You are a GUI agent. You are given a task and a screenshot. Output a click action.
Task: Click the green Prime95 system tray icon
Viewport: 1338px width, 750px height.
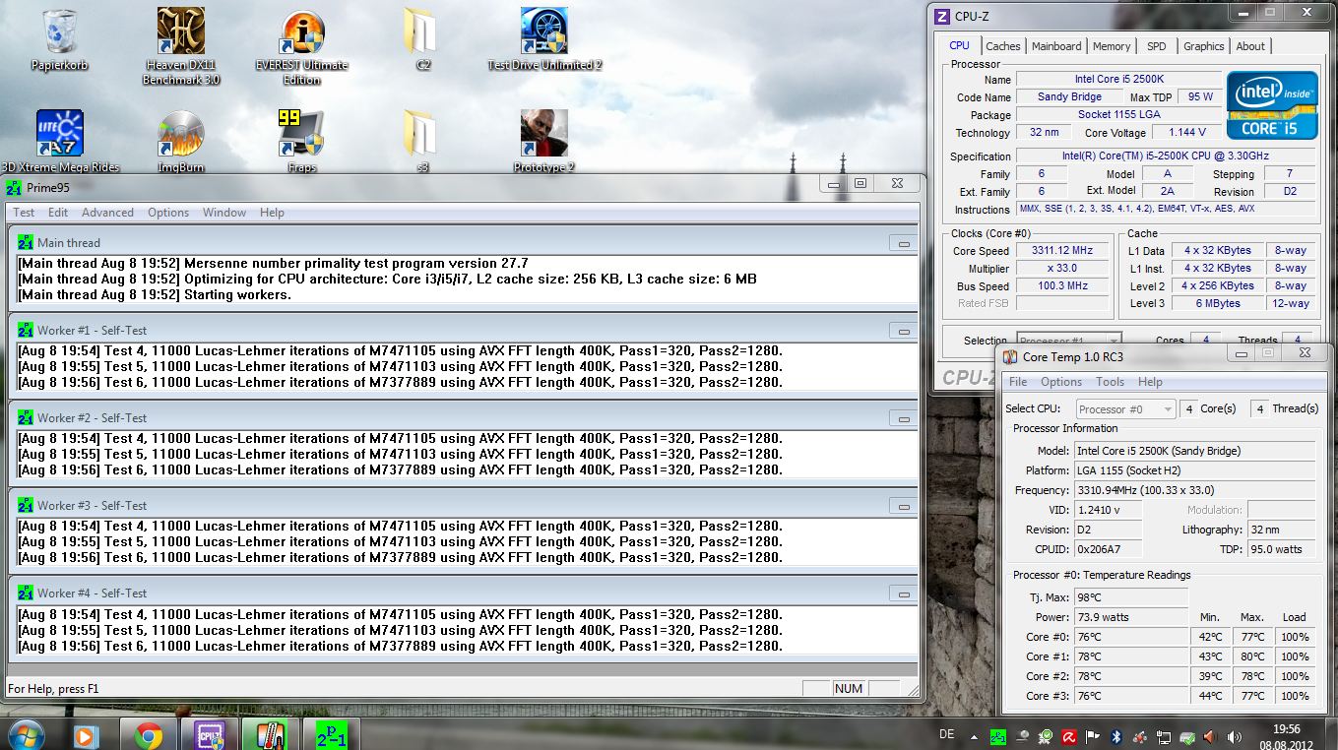pos(998,735)
